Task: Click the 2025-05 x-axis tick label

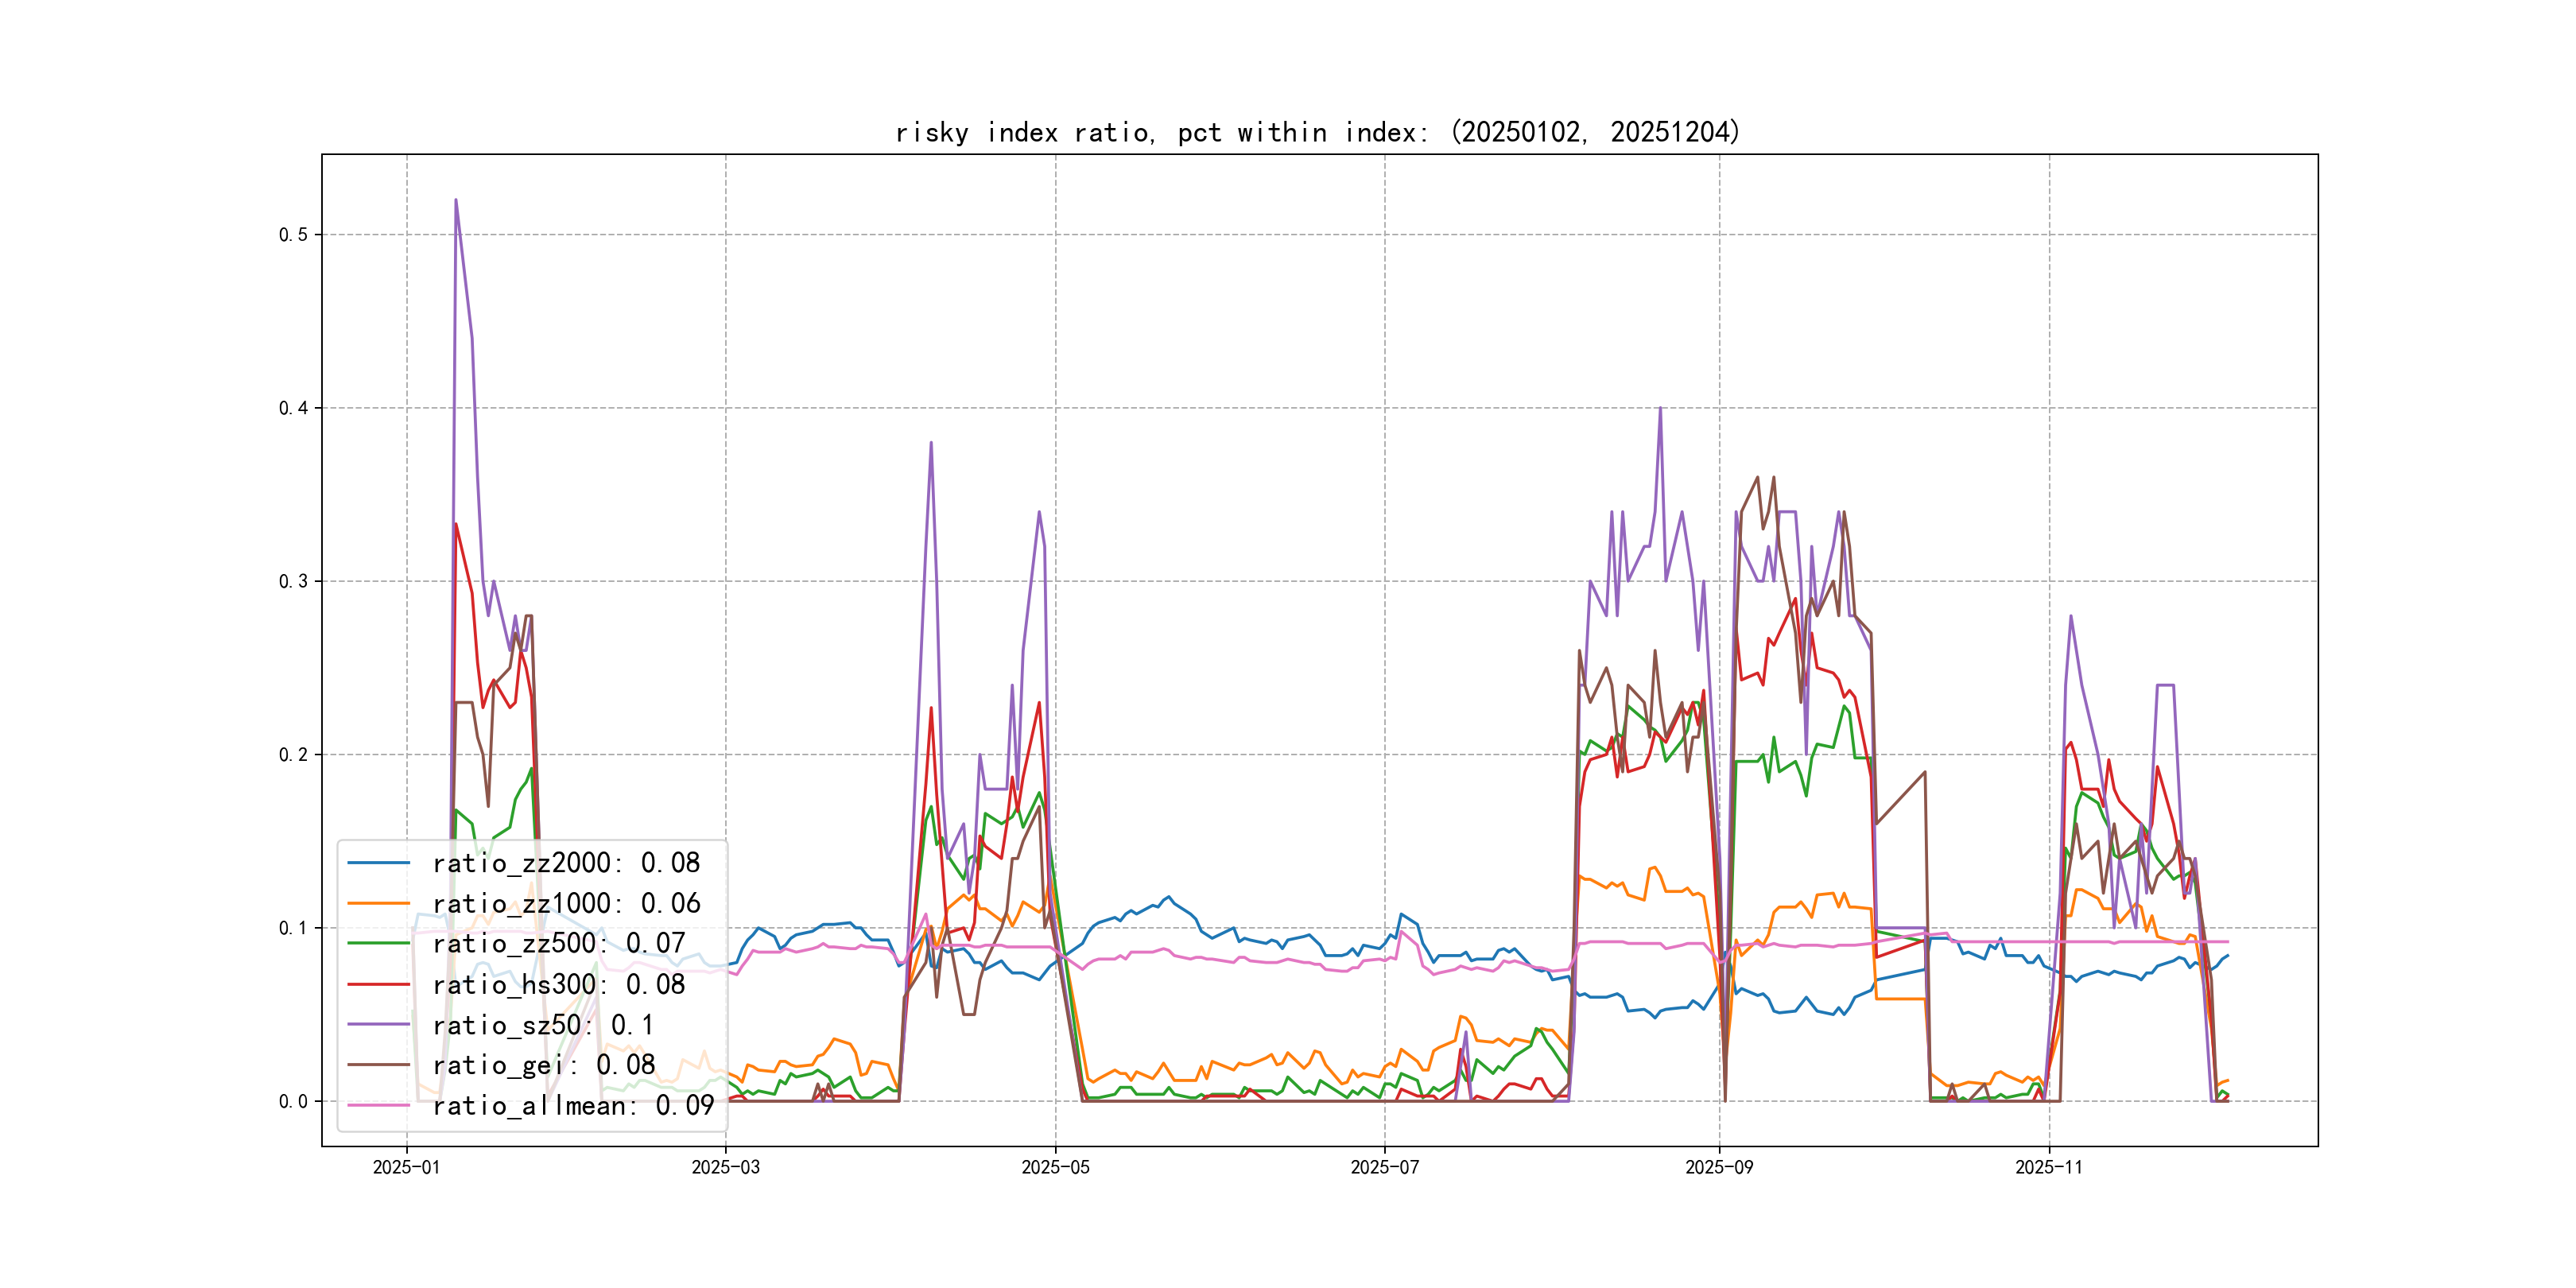Action: pos(1055,1167)
